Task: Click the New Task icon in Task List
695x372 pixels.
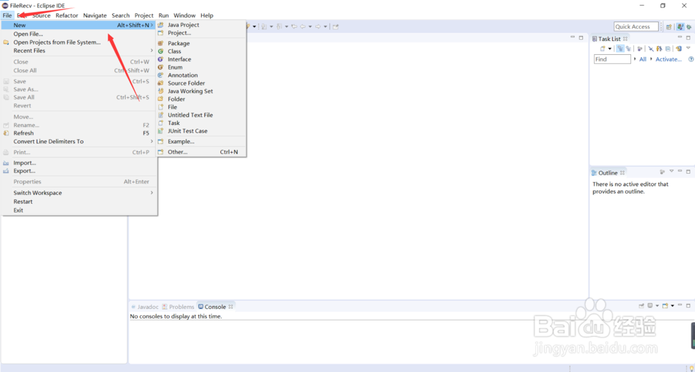Action: pos(603,49)
